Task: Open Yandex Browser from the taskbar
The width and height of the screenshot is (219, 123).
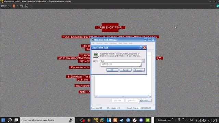Action: (x=134, y=120)
